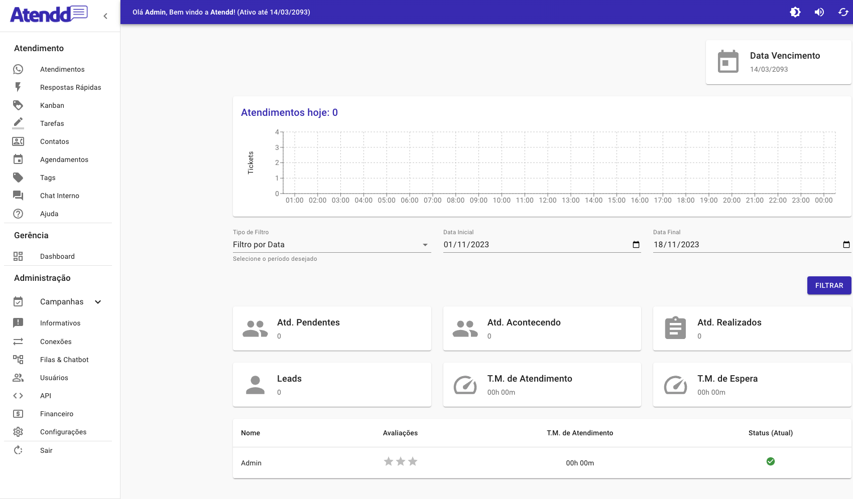Mute notification sound via the speaker icon
Image resolution: width=853 pixels, height=499 pixels.
coord(819,12)
